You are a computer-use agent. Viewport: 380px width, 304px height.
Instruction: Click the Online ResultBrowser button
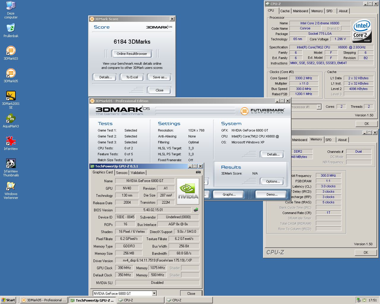pos(132,54)
